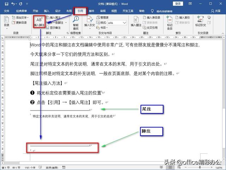Click the vertical scrollbar down arrow
The image size is (226, 170).
click(x=224, y=159)
